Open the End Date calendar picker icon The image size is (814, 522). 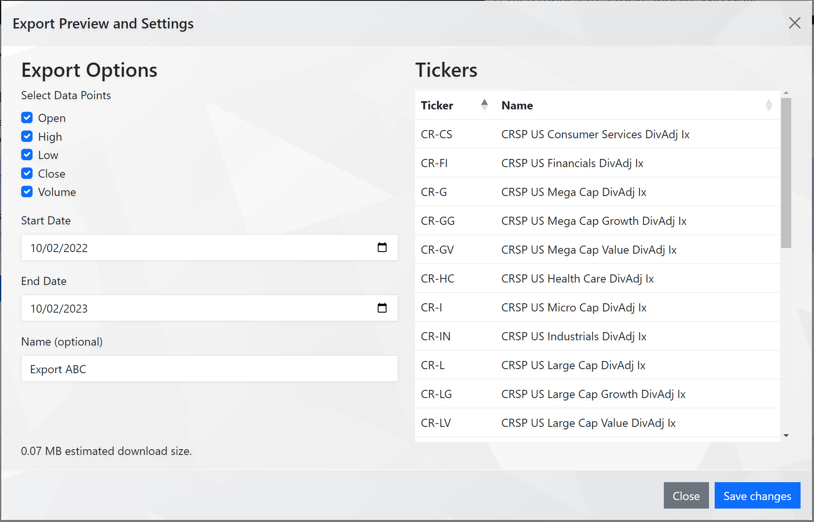pyautogui.click(x=382, y=308)
